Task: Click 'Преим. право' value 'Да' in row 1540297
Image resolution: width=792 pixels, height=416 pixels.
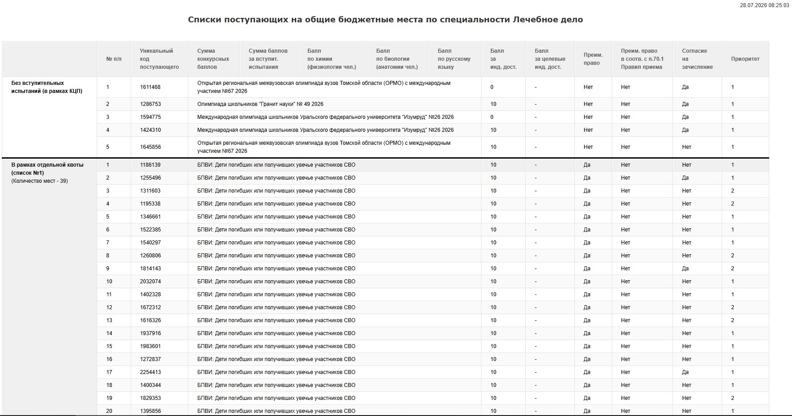Action: click(587, 243)
